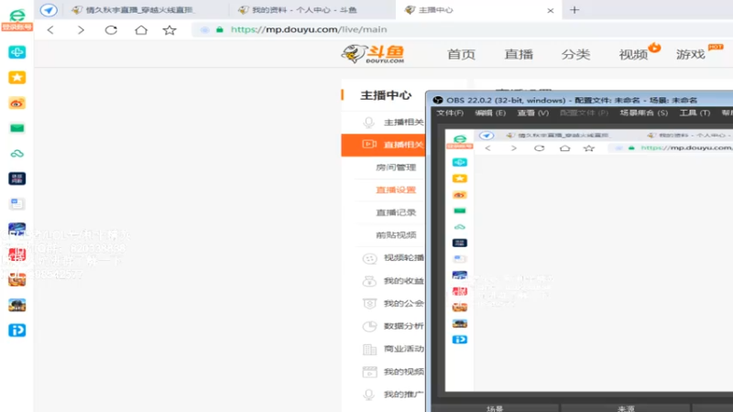This screenshot has width=733, height=412.
Task: Click the red 登录账号 login label
Action: coord(16,27)
